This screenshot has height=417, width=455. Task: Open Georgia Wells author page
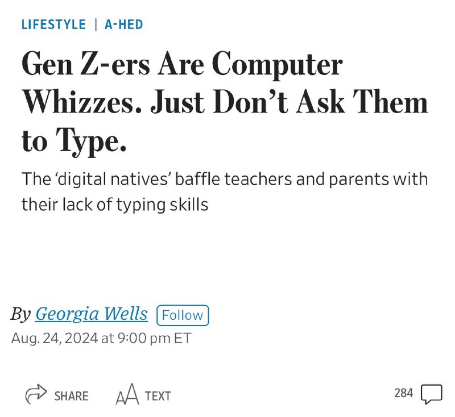[92, 314]
